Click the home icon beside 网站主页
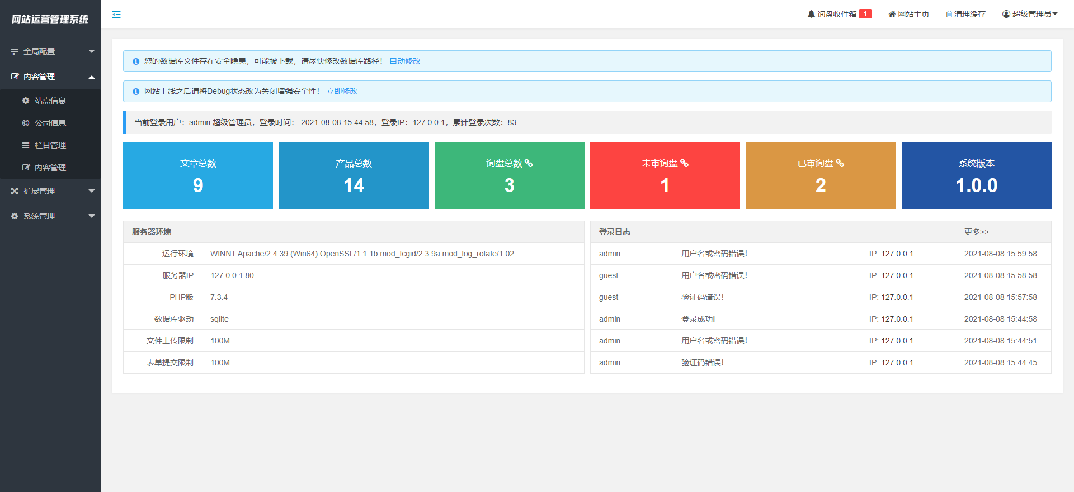Image resolution: width=1074 pixels, height=492 pixels. click(892, 14)
